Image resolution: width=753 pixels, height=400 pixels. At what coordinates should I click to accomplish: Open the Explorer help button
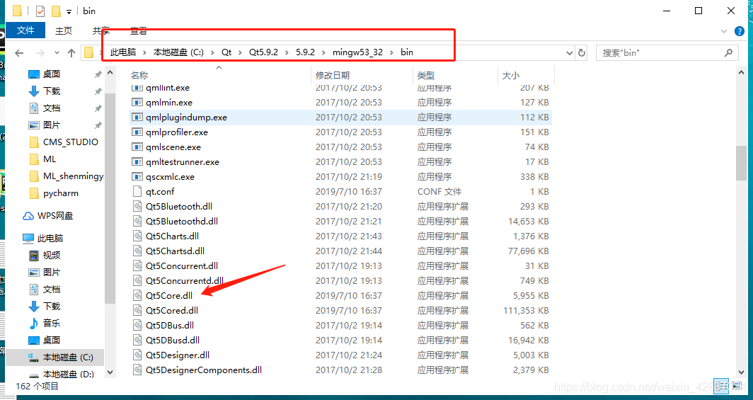click(x=740, y=31)
